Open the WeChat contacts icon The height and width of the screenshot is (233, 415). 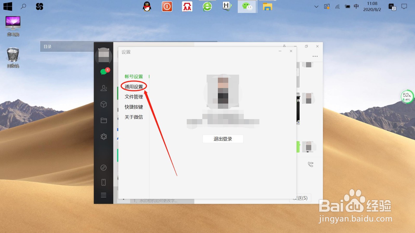pos(104,88)
